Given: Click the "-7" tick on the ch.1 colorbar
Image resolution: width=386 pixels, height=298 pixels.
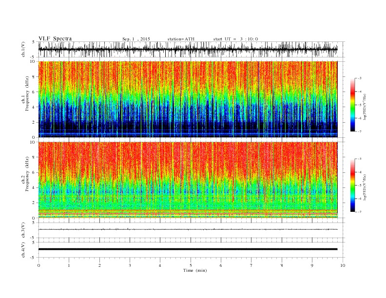Looking at the screenshot, I should (x=360, y=131).
